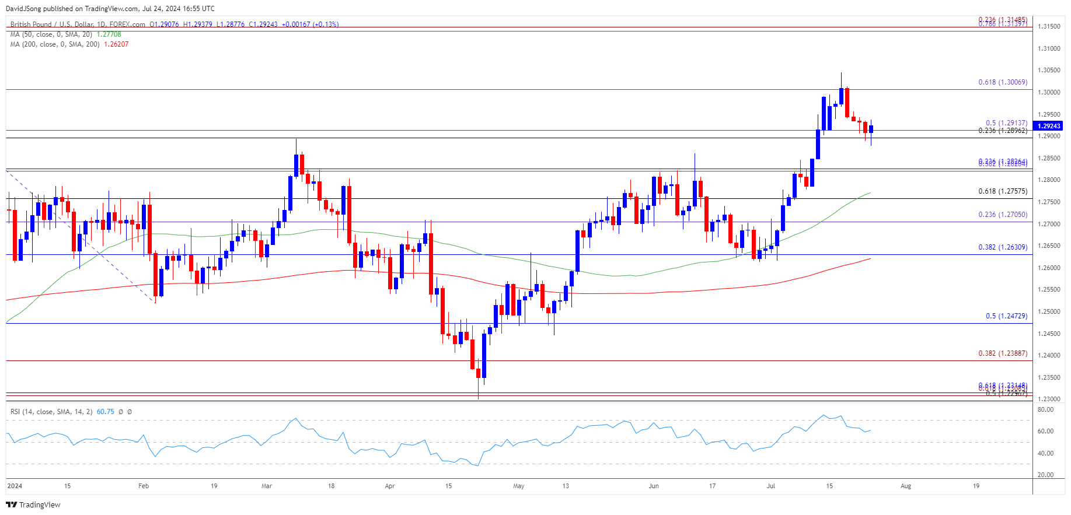Click the RSI 80.00 axis label

pyautogui.click(x=1045, y=410)
